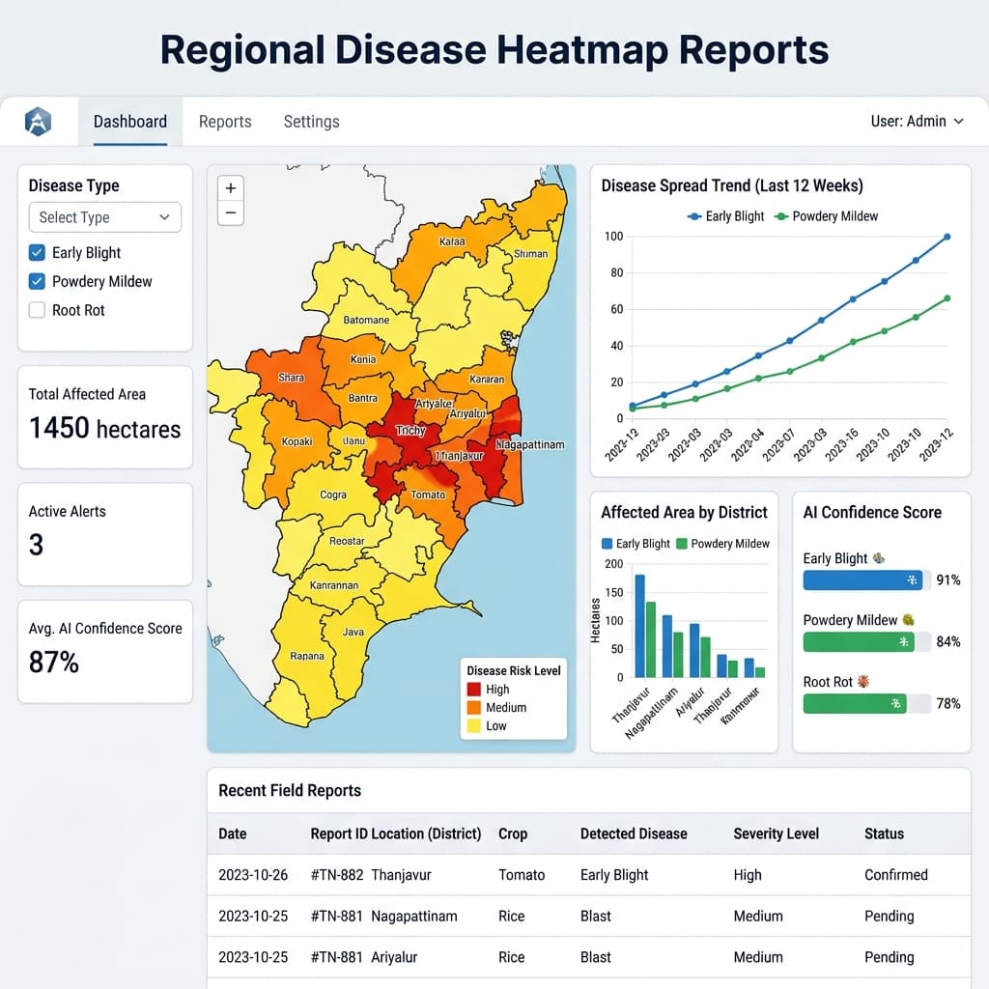Click Early Blight legend square in district chart
This screenshot has height=989, width=989.
608,544
